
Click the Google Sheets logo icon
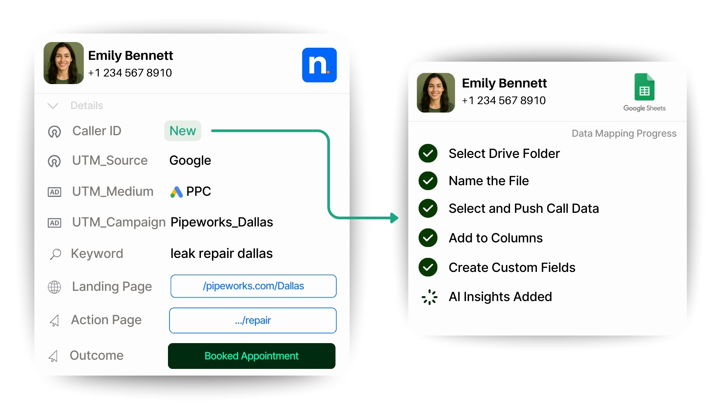click(x=644, y=87)
